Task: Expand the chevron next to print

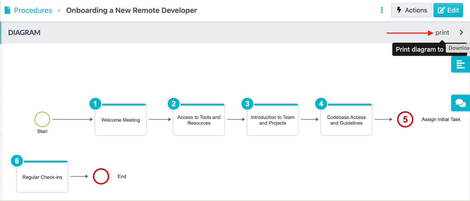Action: pyautogui.click(x=461, y=33)
